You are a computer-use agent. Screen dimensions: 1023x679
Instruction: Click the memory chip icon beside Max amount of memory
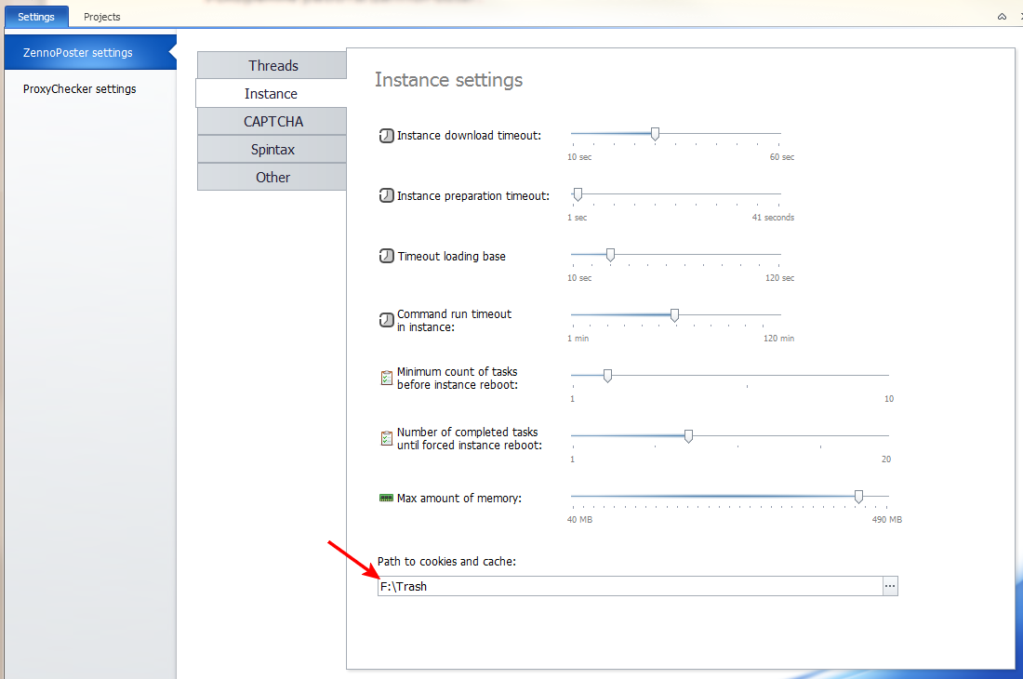386,499
